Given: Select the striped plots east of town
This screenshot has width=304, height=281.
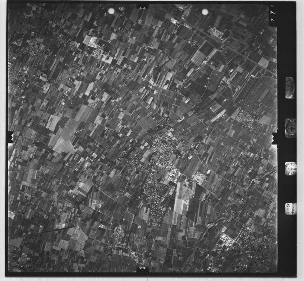Looking at the screenshot, I should click(200, 178).
